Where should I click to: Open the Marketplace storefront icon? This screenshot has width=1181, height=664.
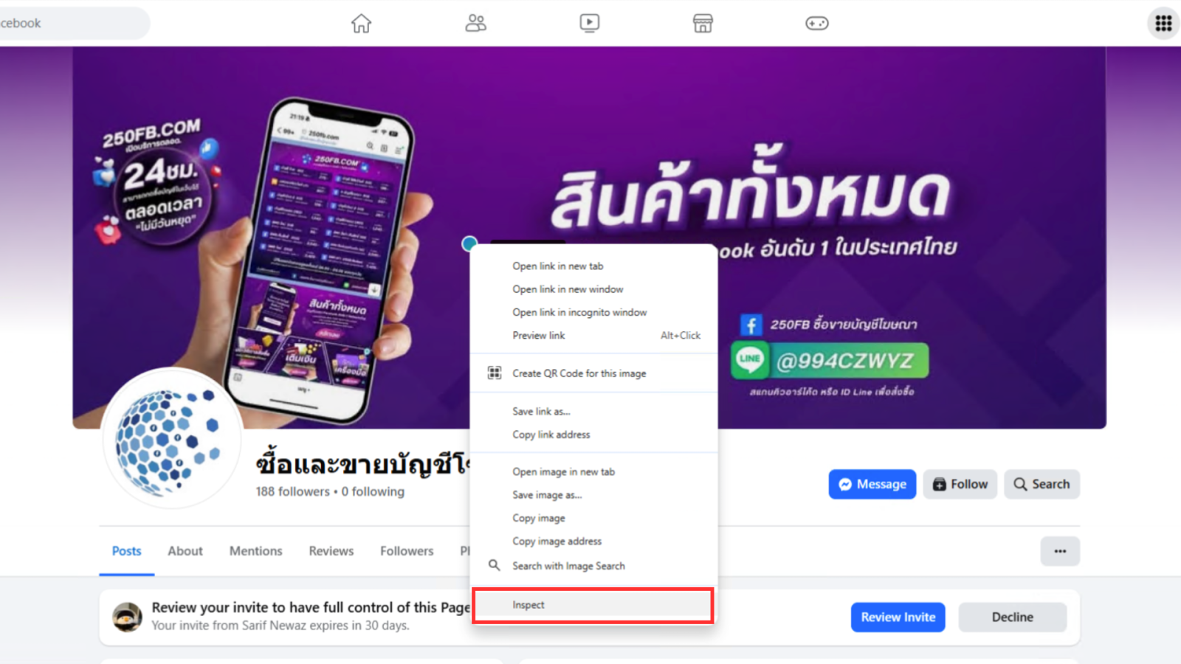[703, 24]
